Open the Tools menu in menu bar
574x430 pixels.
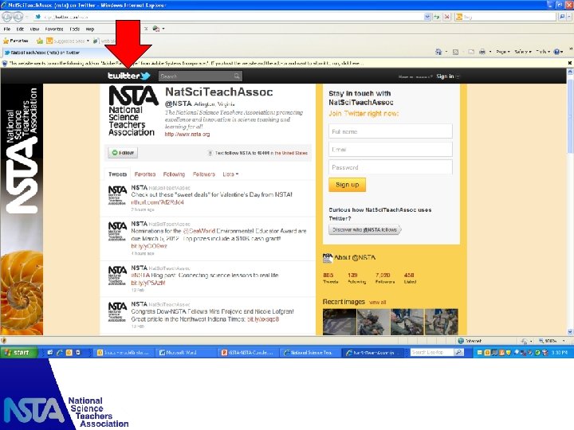pyautogui.click(x=75, y=29)
